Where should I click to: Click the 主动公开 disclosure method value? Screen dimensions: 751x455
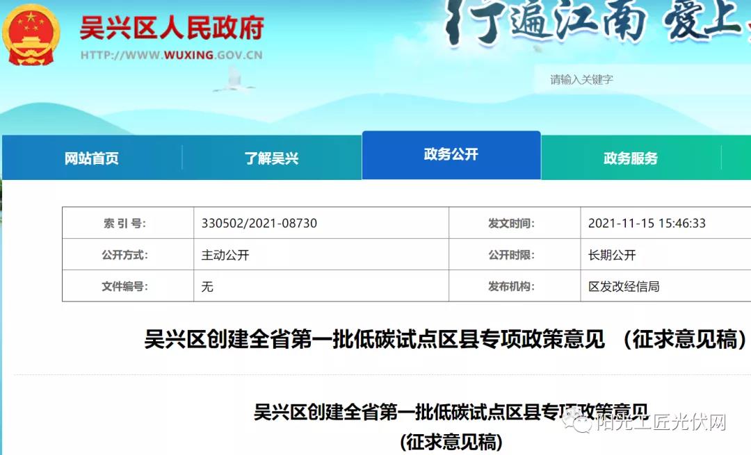[x=225, y=255]
